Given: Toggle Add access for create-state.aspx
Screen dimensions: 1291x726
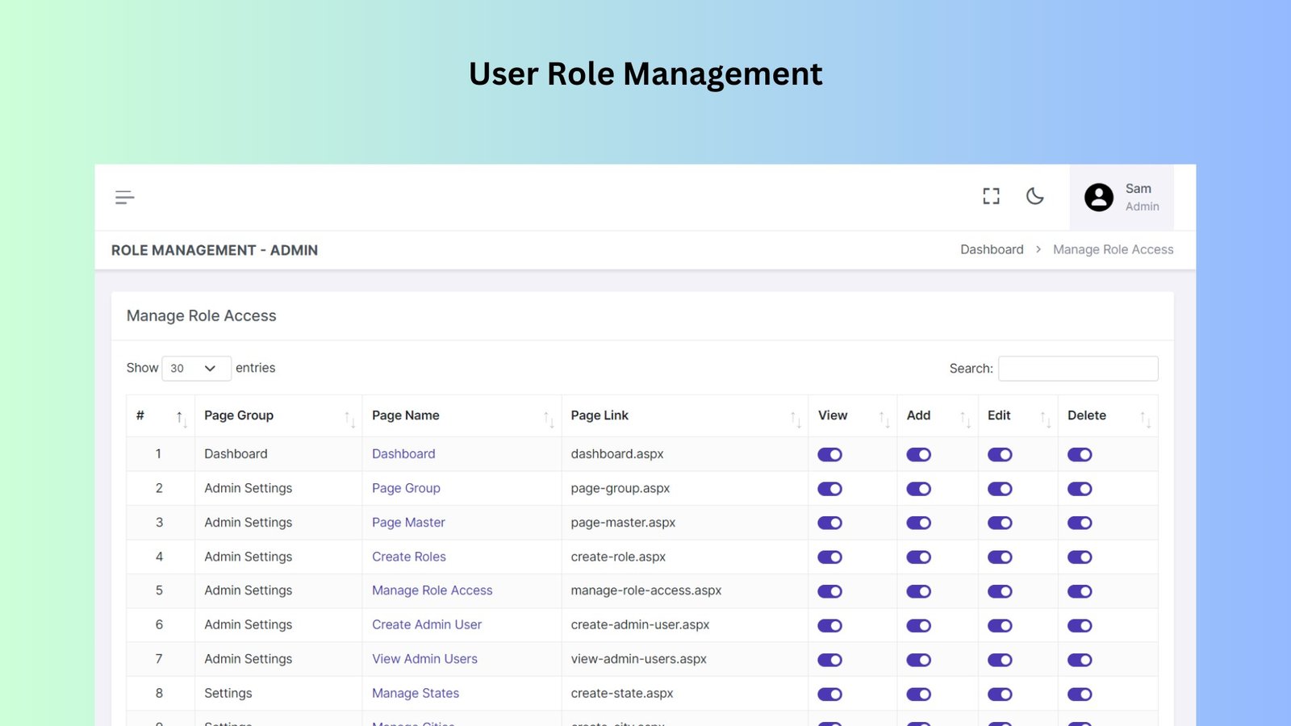Looking at the screenshot, I should pyautogui.click(x=918, y=694).
